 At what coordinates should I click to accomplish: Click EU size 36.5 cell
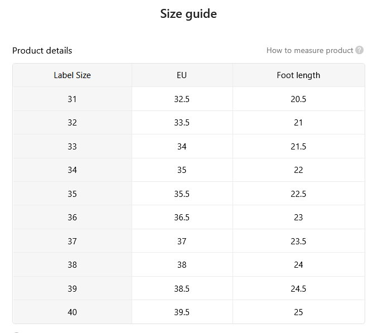[182, 217]
